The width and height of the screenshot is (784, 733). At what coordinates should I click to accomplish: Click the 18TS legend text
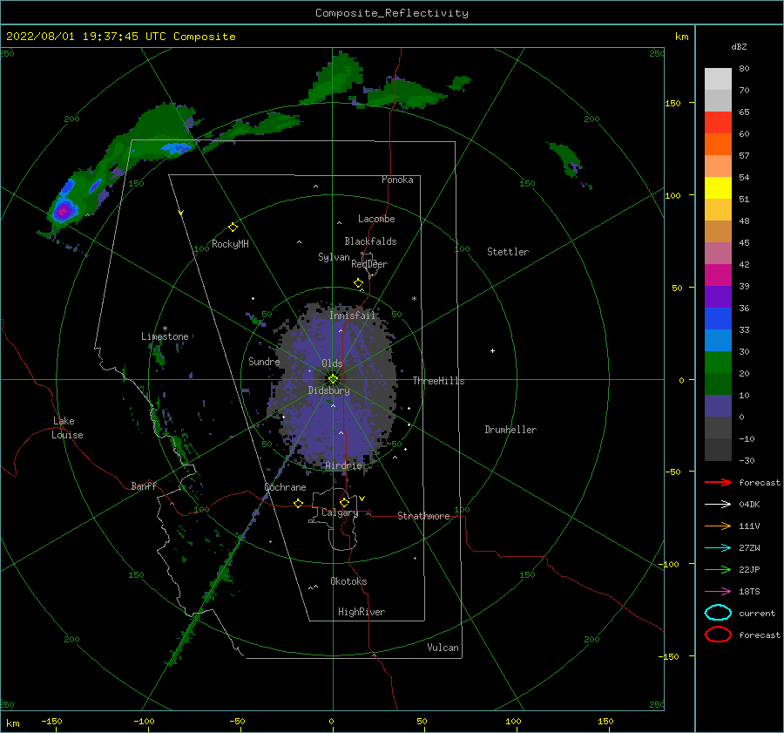(x=749, y=592)
